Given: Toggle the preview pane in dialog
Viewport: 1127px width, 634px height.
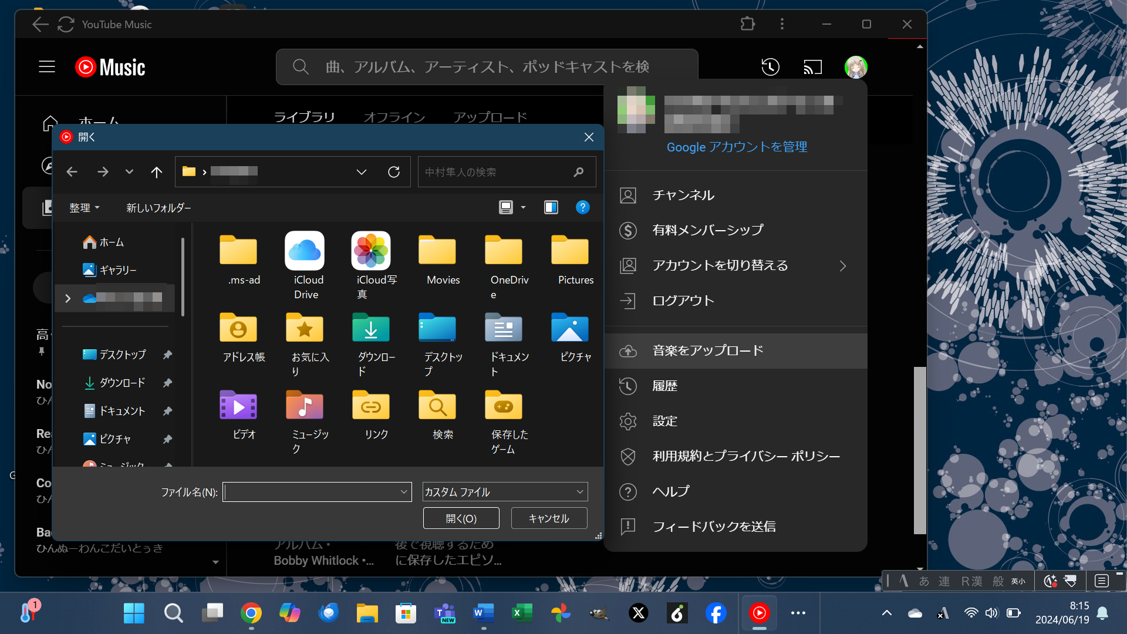Looking at the screenshot, I should (551, 207).
